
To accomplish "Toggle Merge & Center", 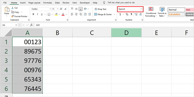I will 103,14.
